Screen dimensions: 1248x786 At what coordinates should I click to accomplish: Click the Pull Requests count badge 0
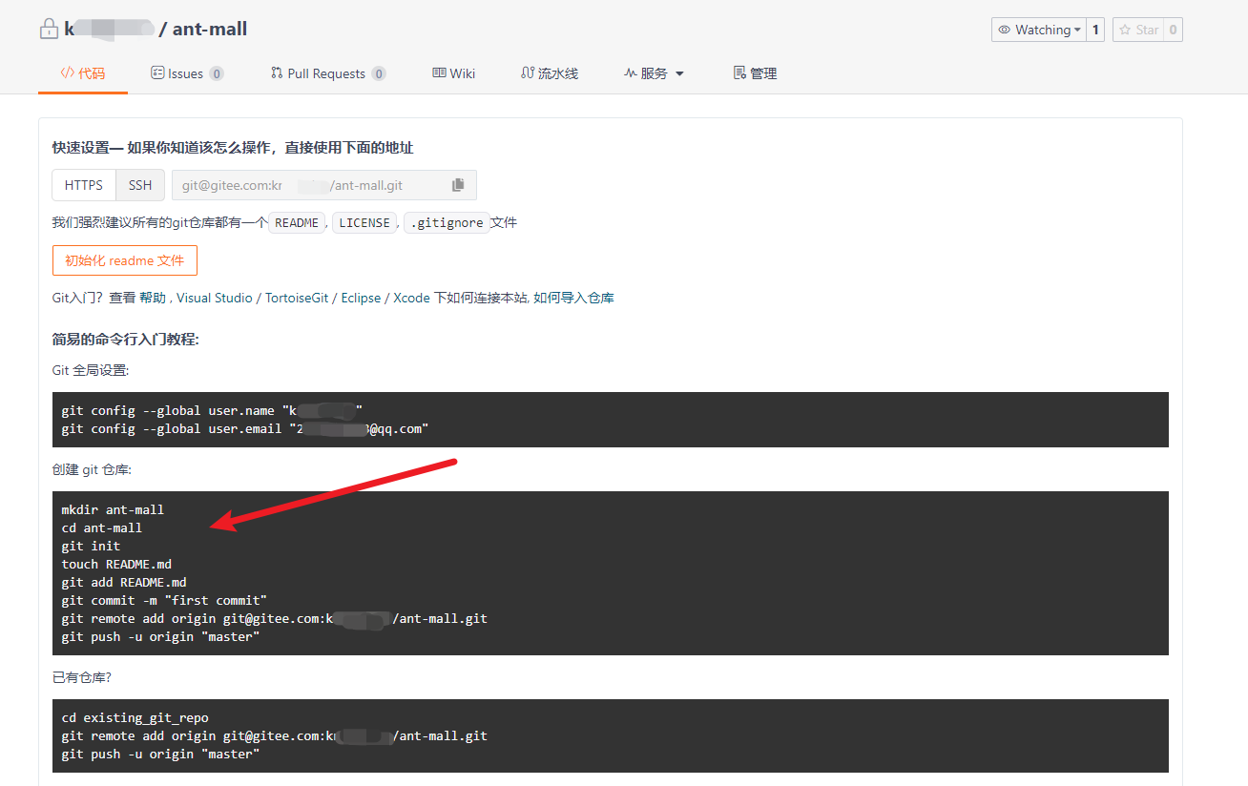[379, 73]
